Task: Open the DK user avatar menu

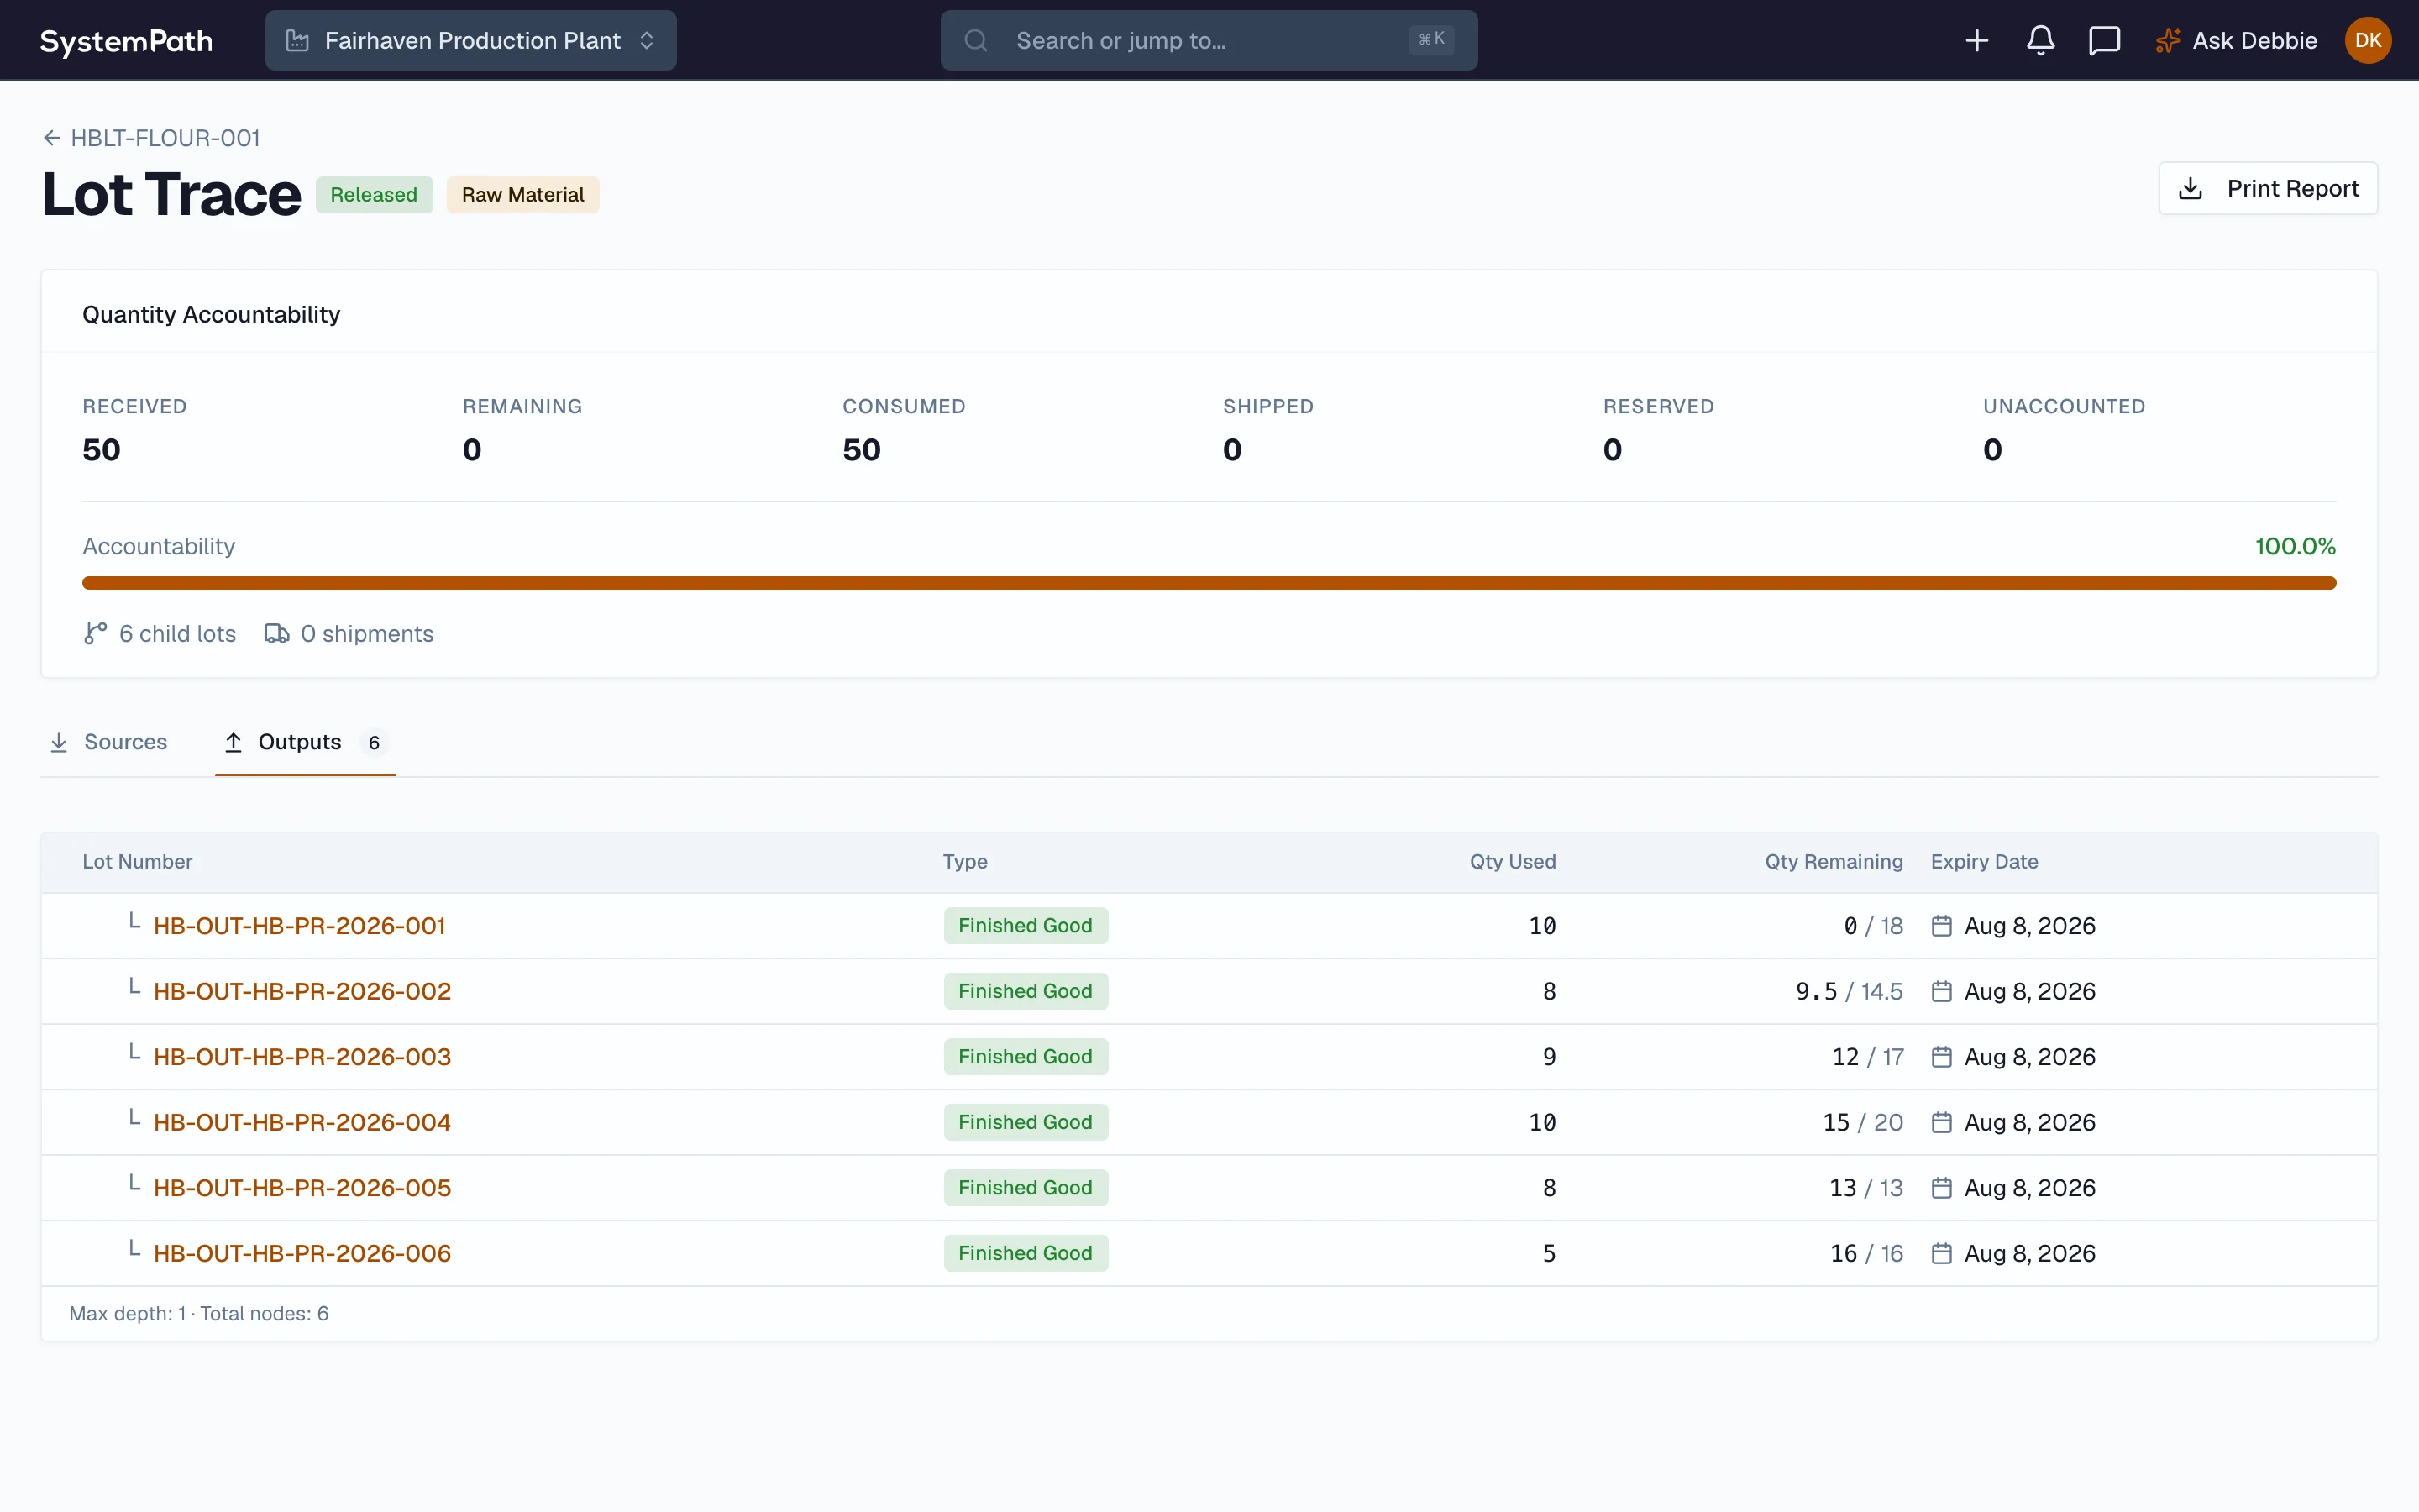Action: 2368,41
